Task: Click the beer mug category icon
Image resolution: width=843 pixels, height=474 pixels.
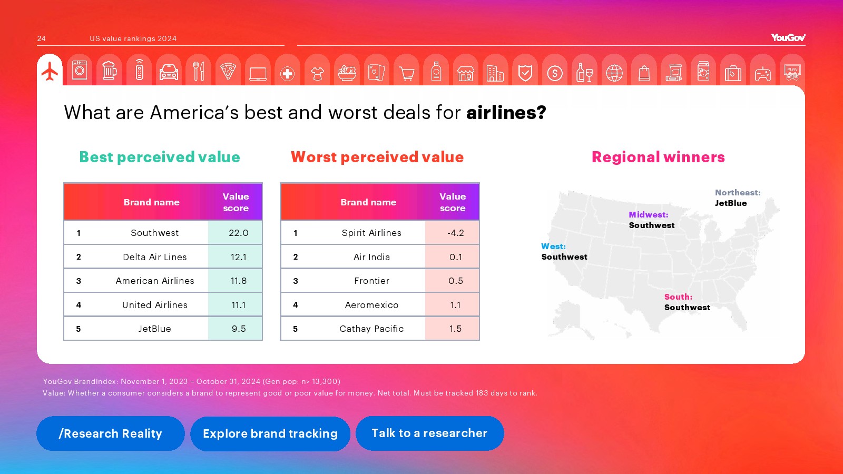Action: [x=109, y=71]
